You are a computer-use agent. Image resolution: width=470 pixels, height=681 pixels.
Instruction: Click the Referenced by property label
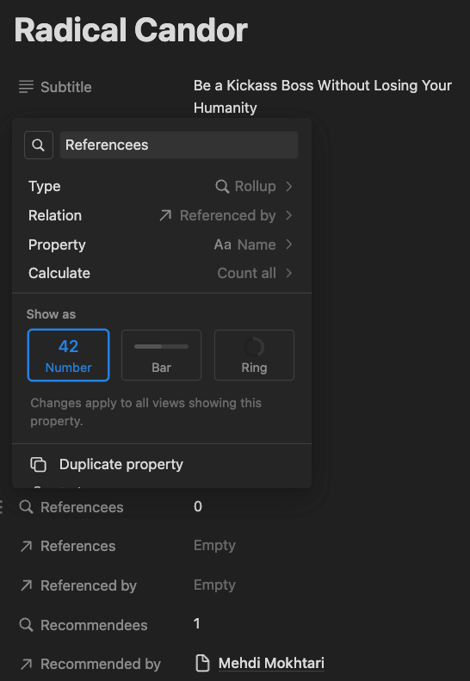(x=88, y=585)
